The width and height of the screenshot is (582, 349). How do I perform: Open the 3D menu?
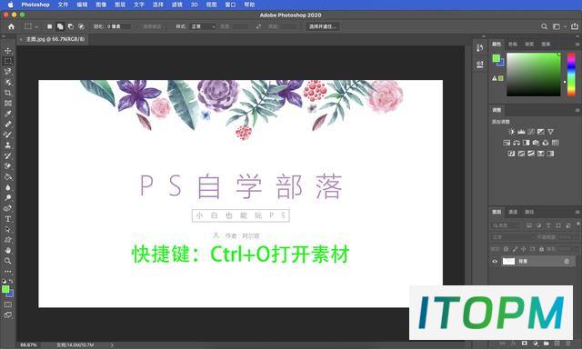[194, 5]
